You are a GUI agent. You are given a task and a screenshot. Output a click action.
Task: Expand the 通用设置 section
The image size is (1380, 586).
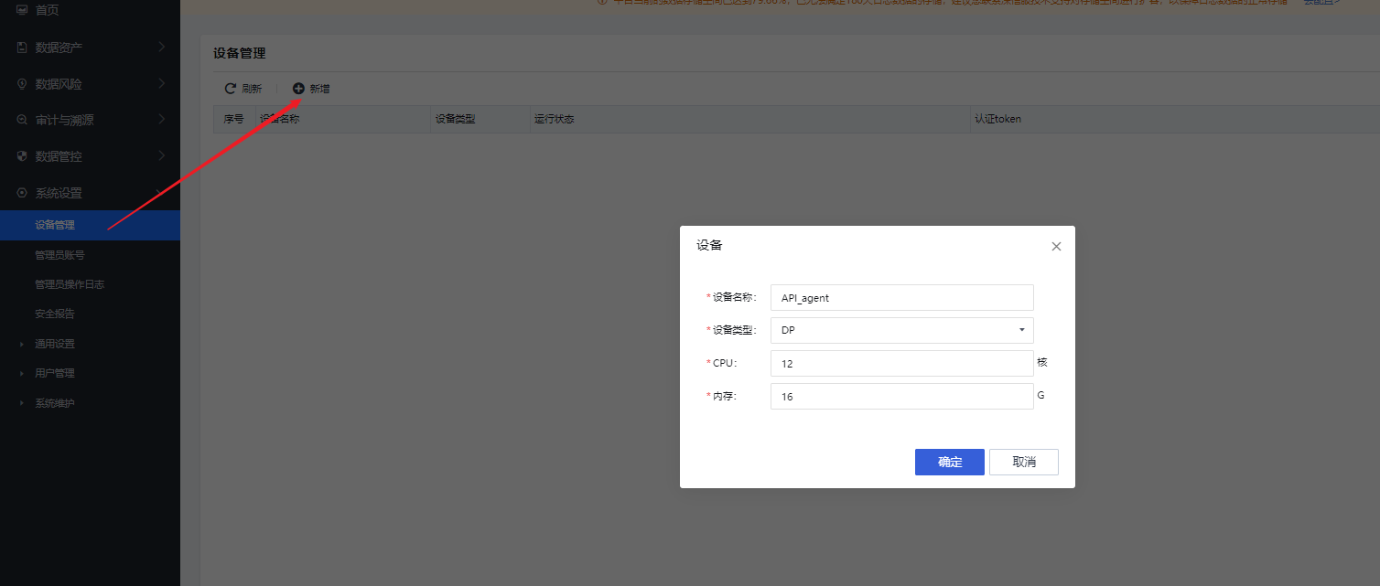pos(53,344)
